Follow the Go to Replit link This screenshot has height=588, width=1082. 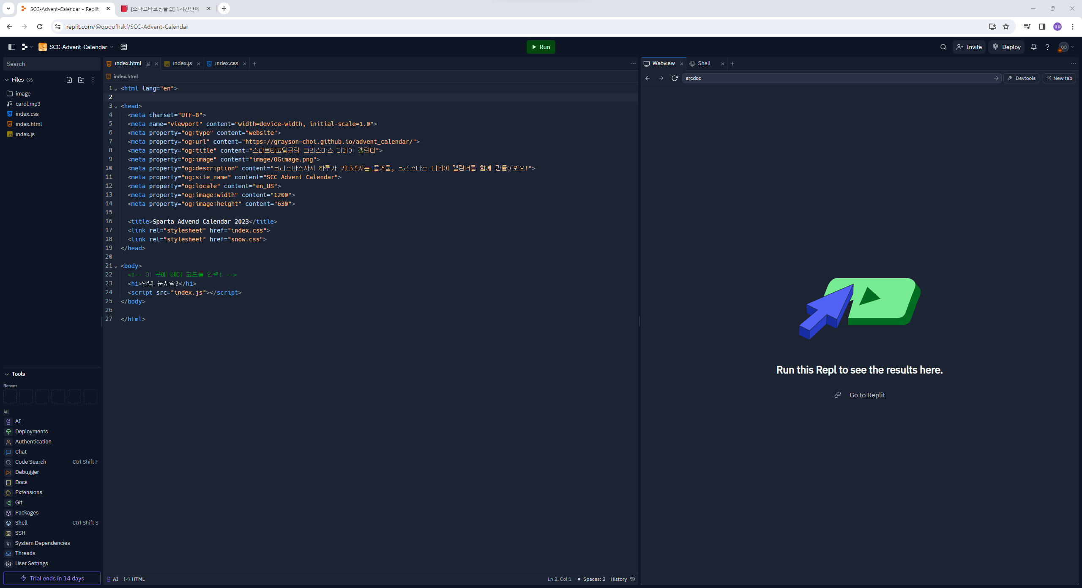tap(867, 395)
